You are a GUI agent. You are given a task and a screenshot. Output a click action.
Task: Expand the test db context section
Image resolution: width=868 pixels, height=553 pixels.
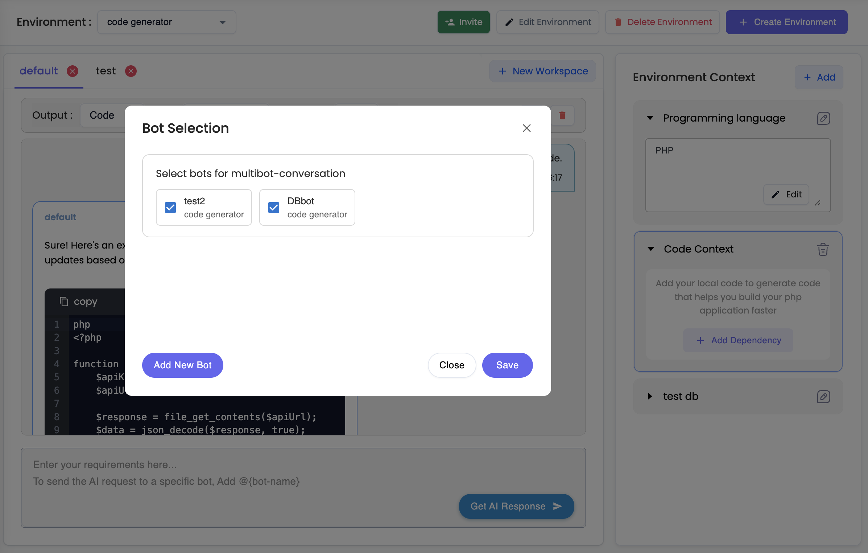tap(649, 396)
